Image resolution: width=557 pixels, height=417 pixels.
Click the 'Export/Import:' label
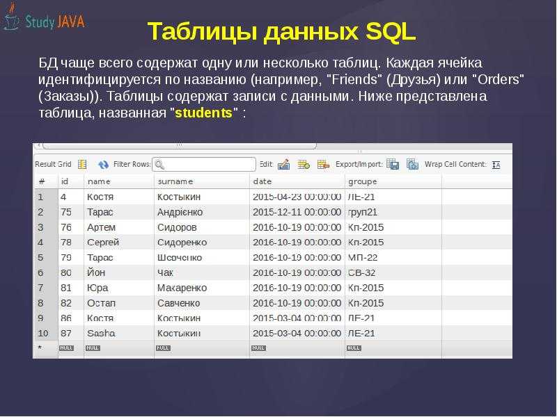(359, 165)
